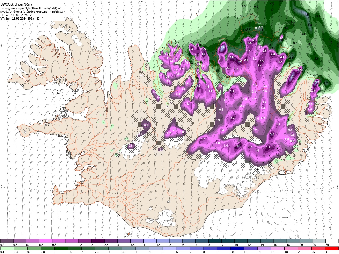Click the 64N latitude label on the right edge
Viewport: 339px width, 254px height.
pyautogui.click(x=338, y=187)
